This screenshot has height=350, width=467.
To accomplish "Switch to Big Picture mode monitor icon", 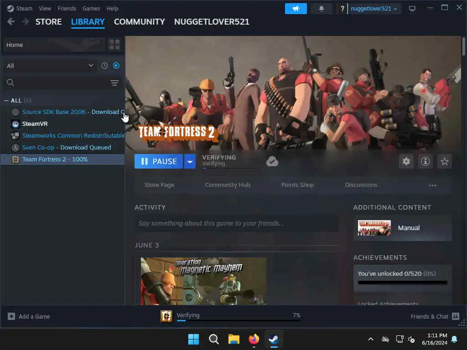I will click(412, 9).
